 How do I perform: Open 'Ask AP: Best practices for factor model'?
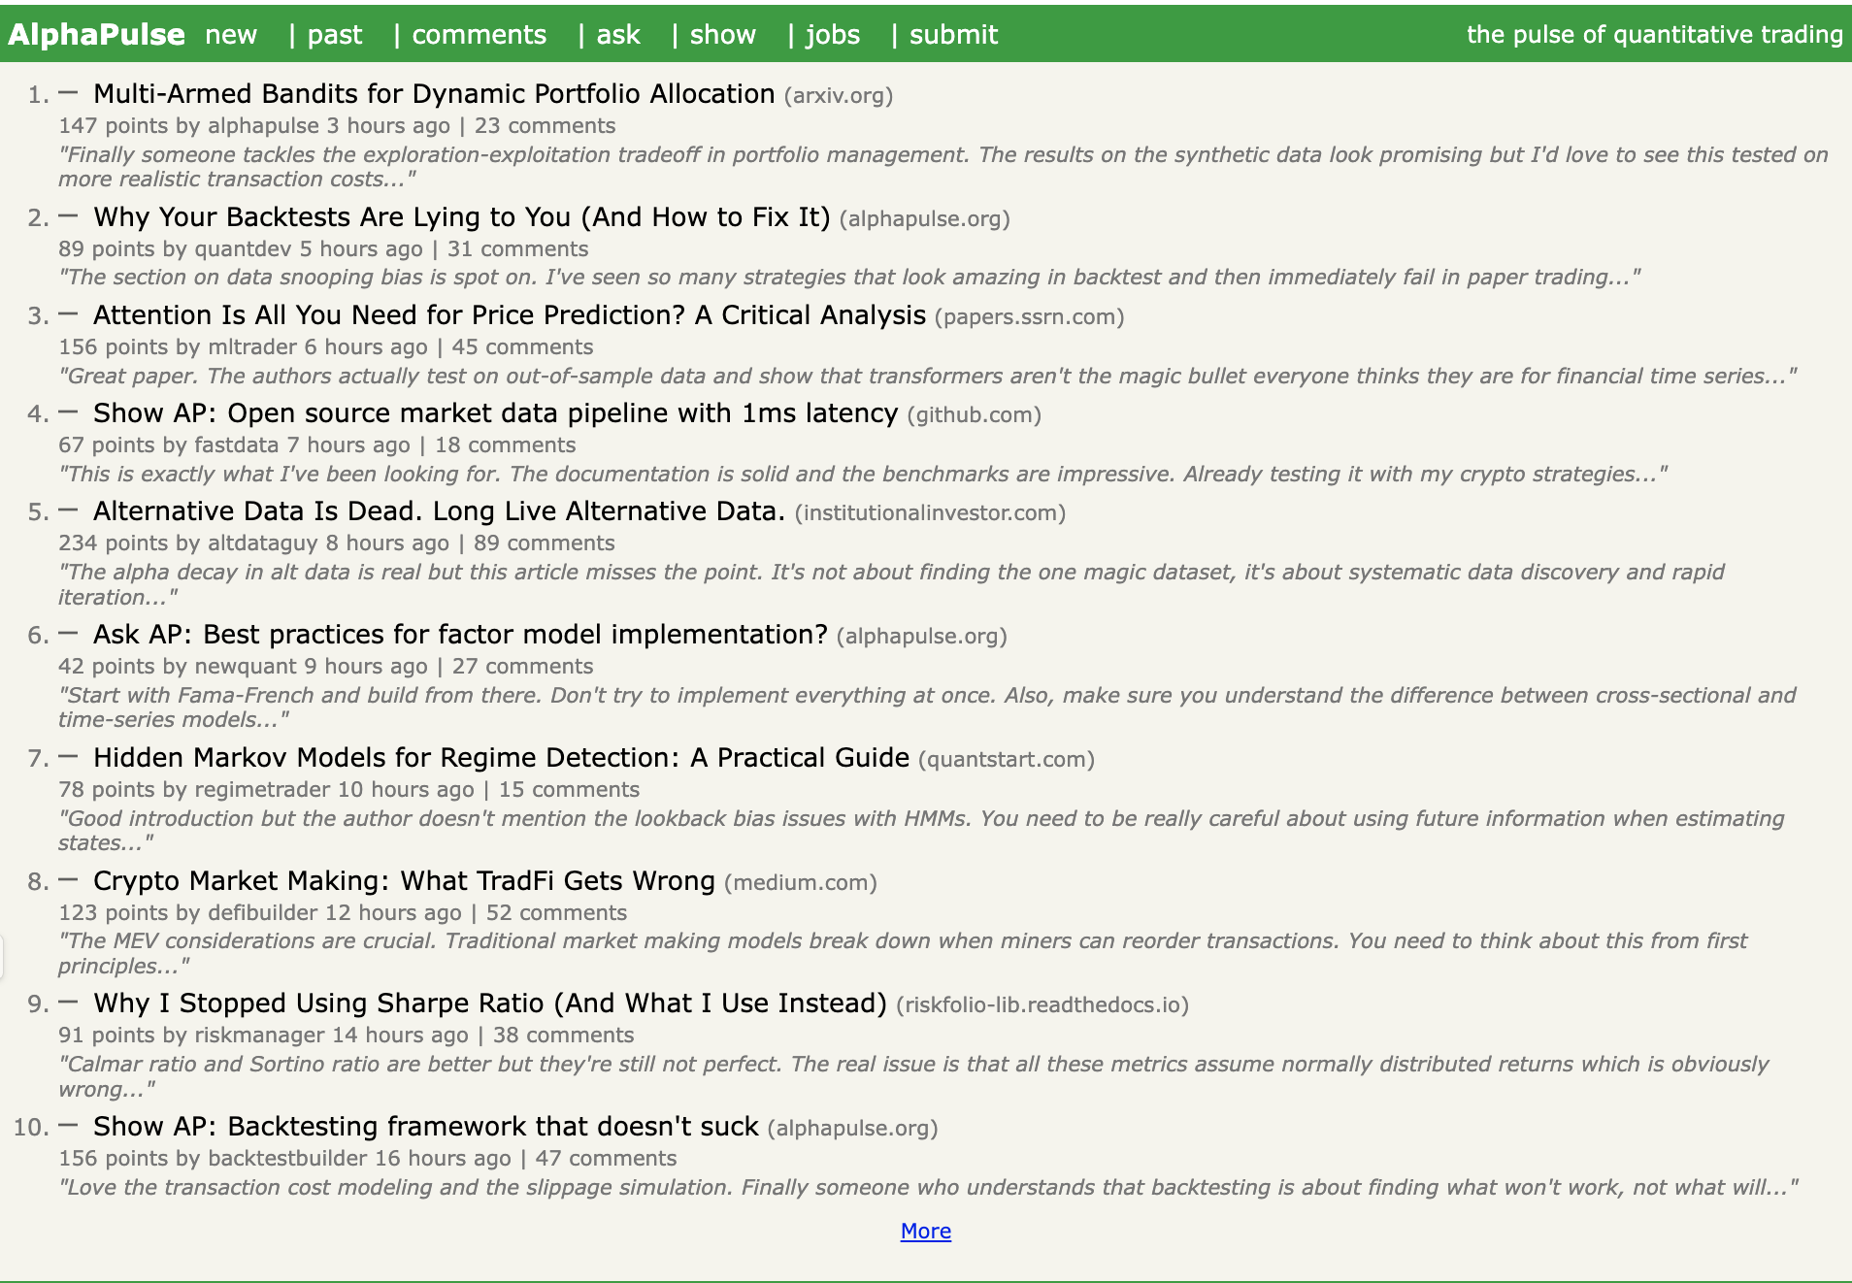pos(460,635)
